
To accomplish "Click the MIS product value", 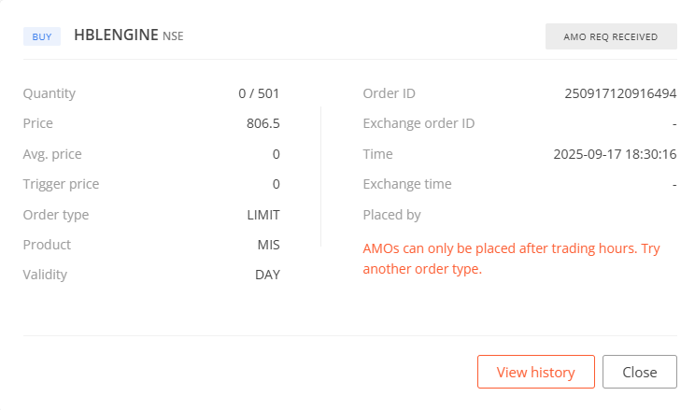I will tap(268, 245).
